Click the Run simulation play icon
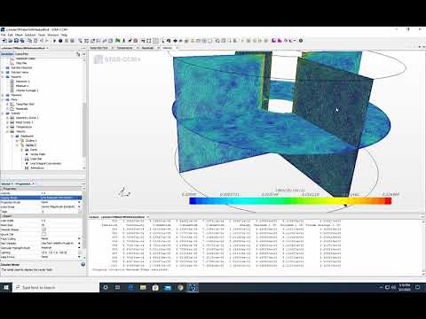The width and height of the screenshot is (426, 319). pos(54,41)
